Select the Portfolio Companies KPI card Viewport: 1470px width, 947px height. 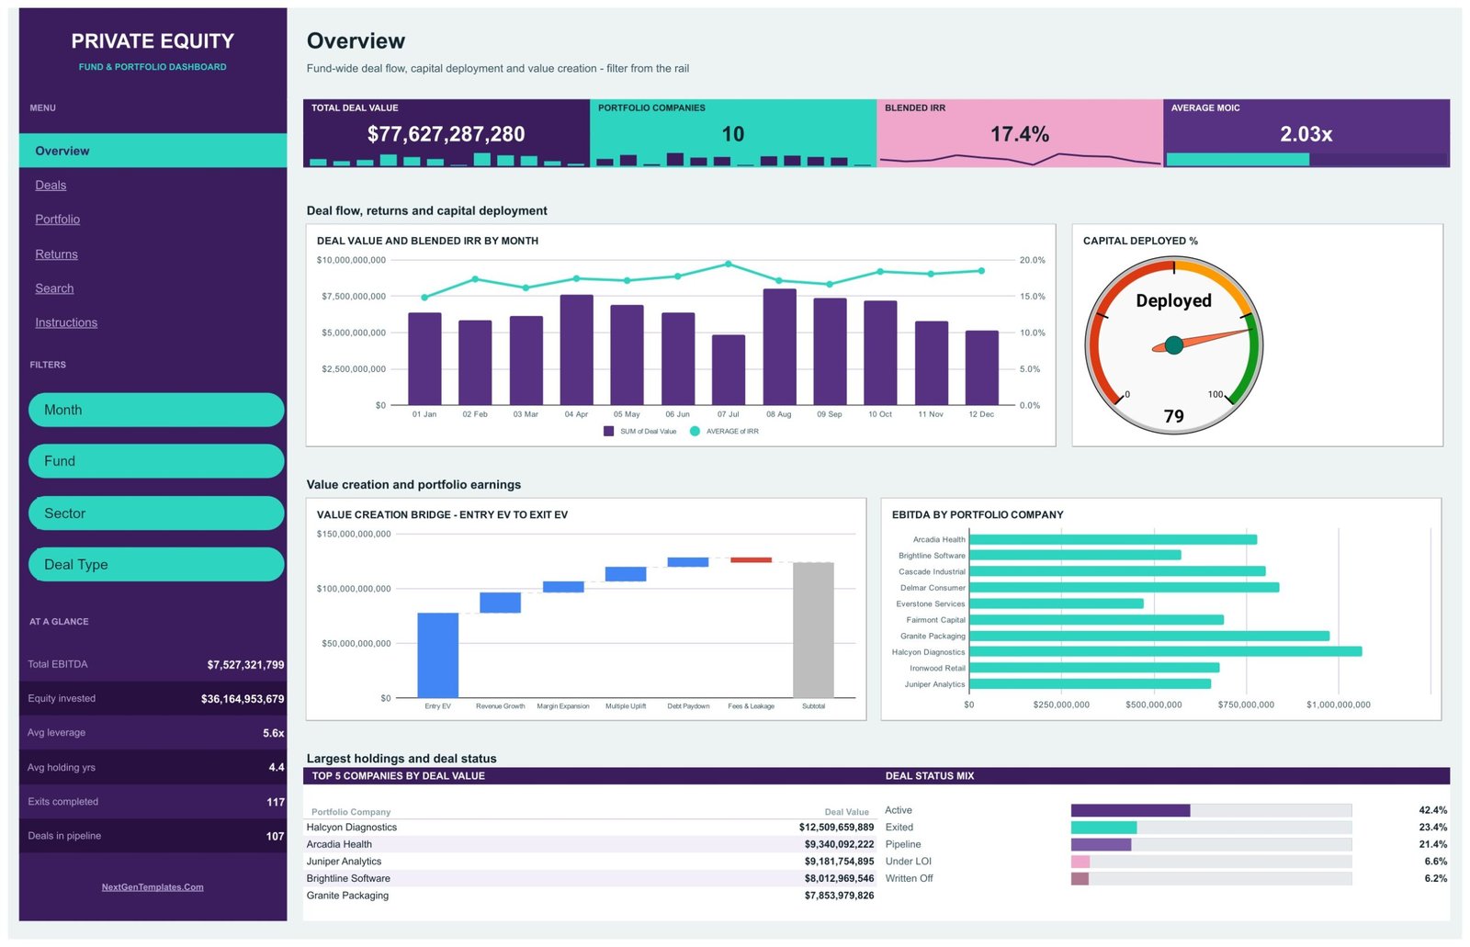click(x=733, y=133)
